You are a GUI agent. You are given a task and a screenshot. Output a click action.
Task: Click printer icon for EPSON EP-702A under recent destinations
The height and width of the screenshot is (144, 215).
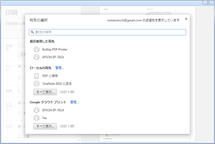(37, 57)
